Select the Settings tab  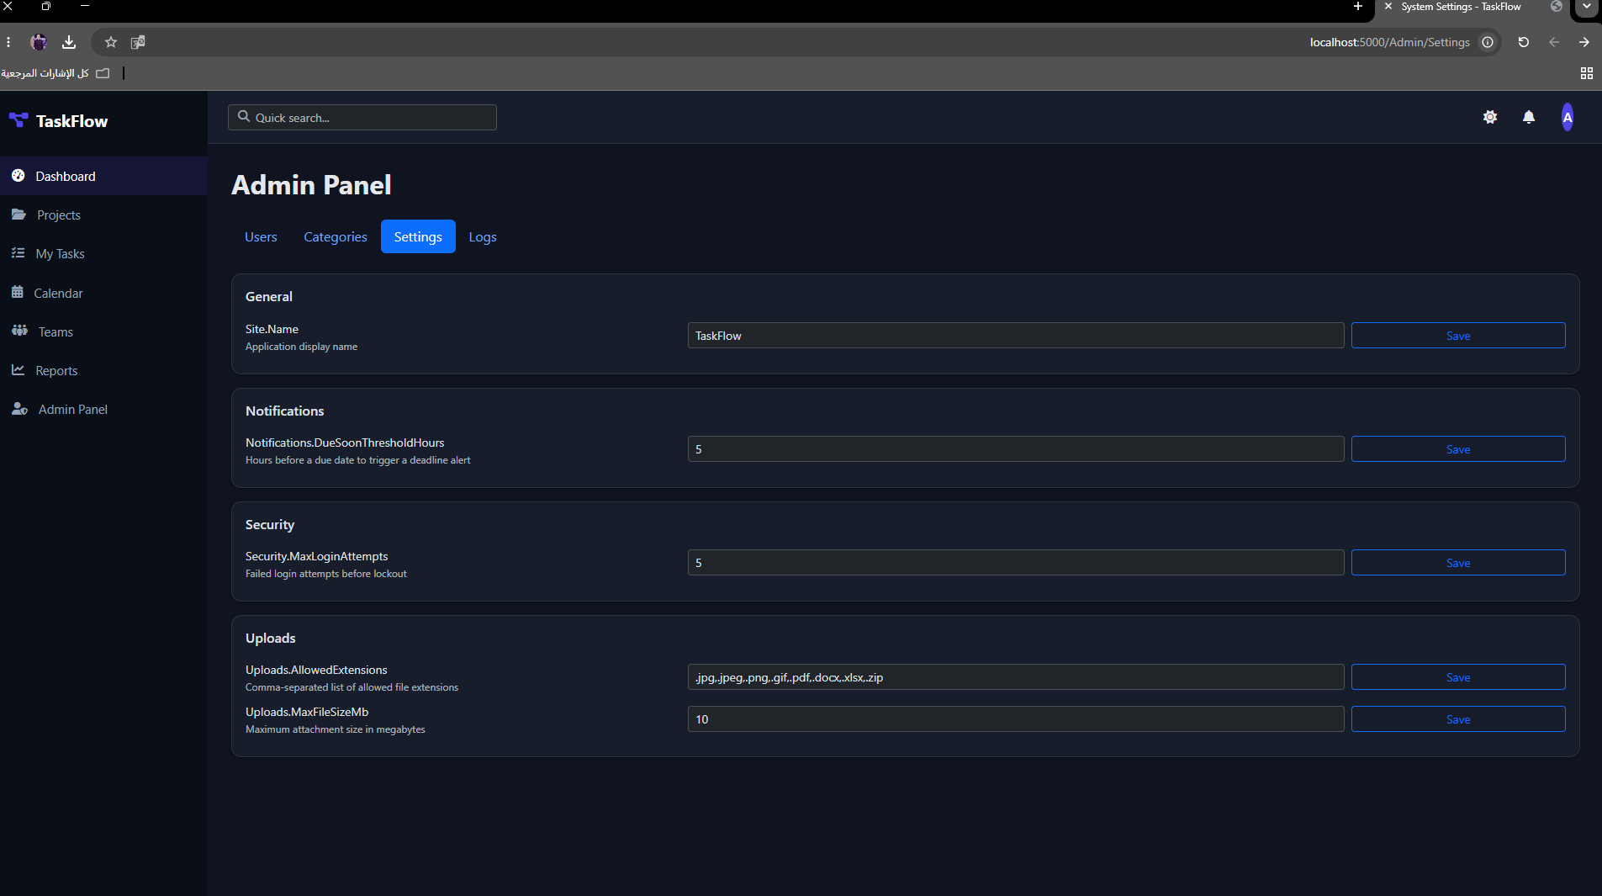pyautogui.click(x=418, y=236)
